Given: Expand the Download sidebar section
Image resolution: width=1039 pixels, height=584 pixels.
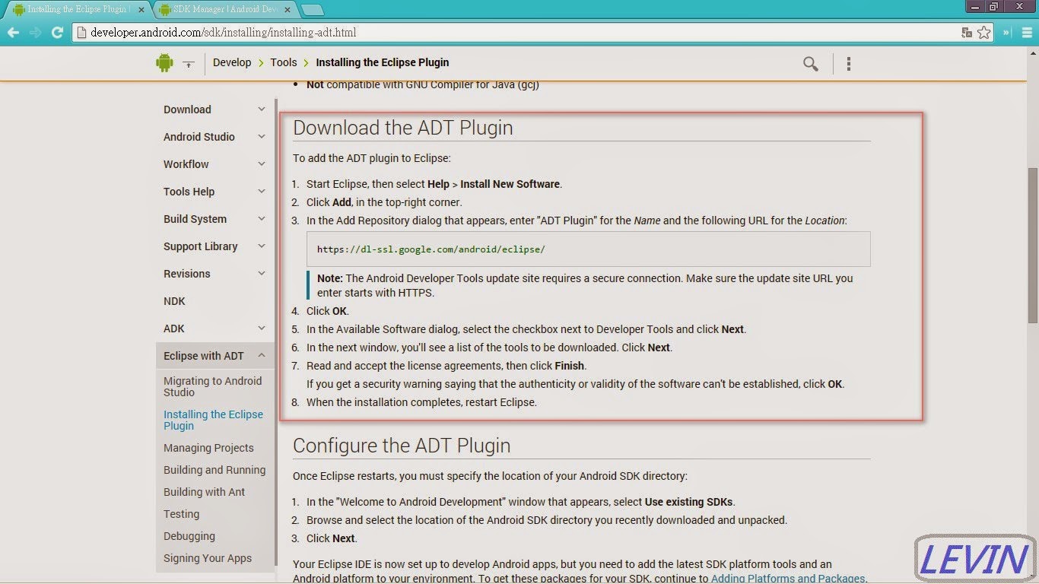Looking at the screenshot, I should (x=262, y=109).
